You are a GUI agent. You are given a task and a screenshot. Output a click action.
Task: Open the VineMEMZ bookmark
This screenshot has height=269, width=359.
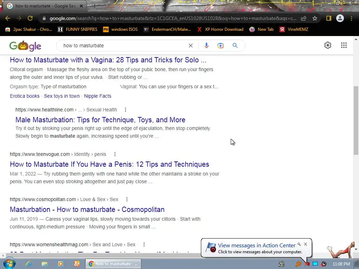pos(294,29)
